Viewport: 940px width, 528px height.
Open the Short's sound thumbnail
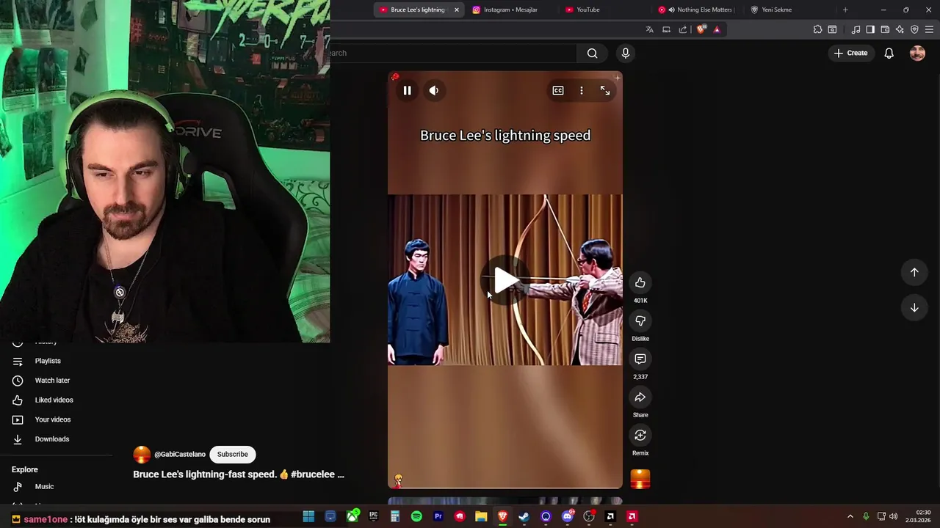coord(640,479)
